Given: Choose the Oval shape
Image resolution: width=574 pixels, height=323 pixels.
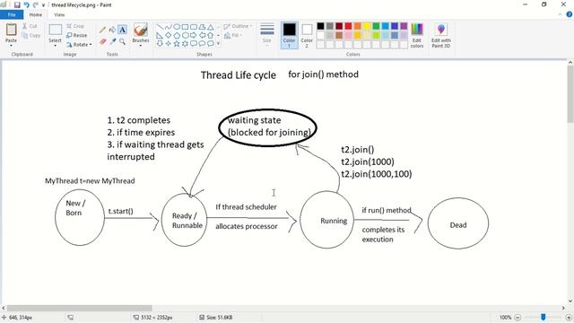Looking at the screenshot, I should (177, 27).
